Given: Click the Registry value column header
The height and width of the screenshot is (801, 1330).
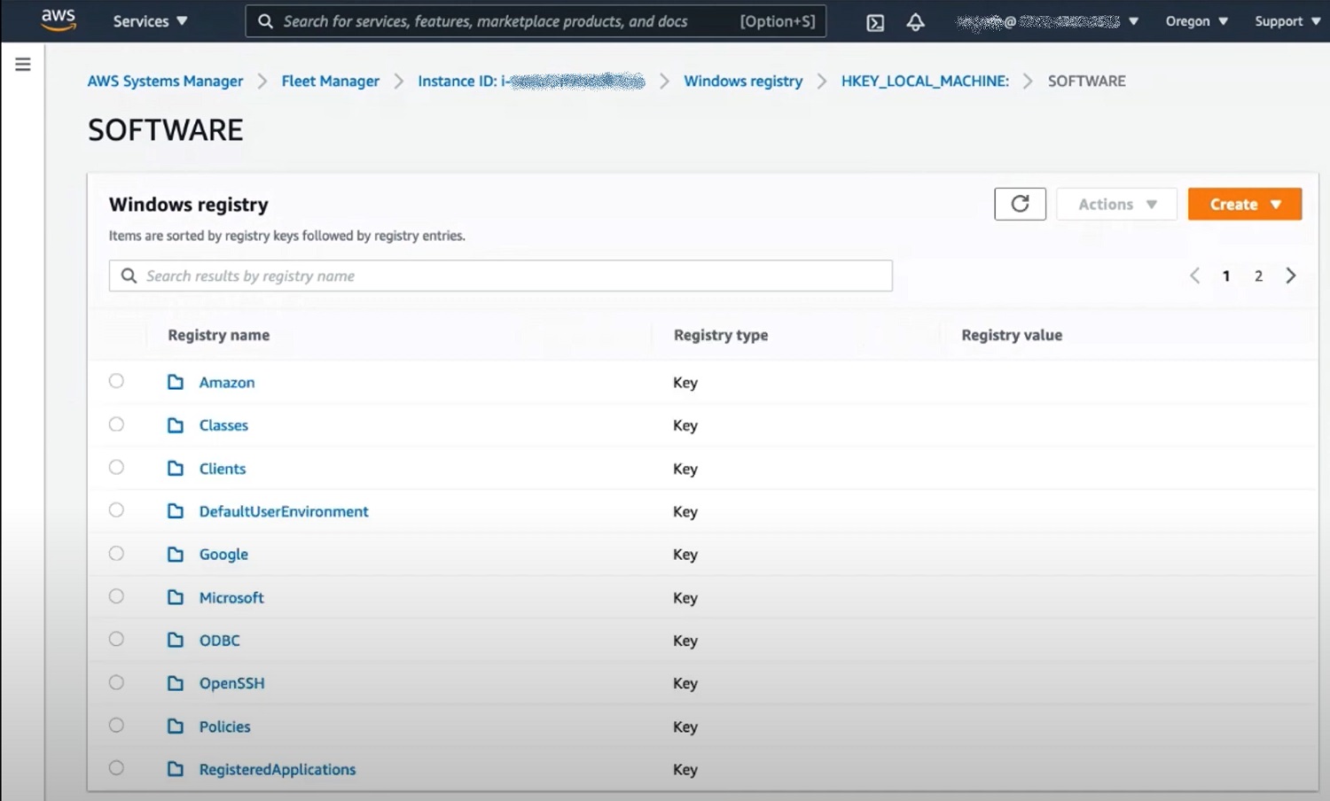Looking at the screenshot, I should pos(1012,335).
